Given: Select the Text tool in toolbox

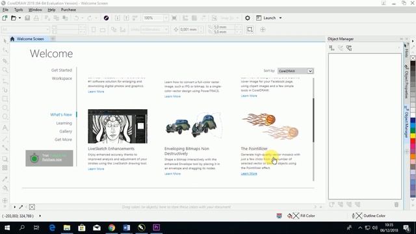Looking at the screenshot, I should (x=5, y=127).
